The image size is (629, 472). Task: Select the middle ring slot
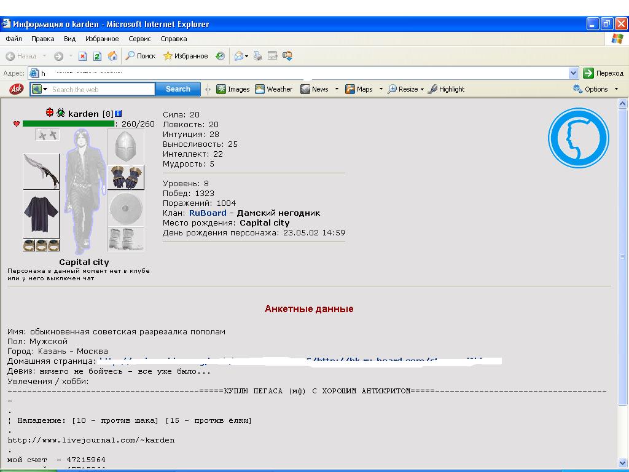tap(41, 245)
